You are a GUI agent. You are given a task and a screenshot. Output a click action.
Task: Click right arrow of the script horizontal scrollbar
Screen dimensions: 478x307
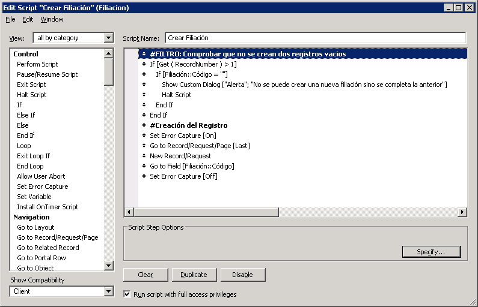tap(462, 212)
